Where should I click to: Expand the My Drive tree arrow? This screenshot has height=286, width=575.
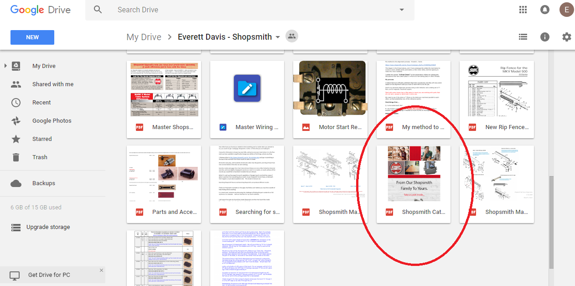[5, 66]
